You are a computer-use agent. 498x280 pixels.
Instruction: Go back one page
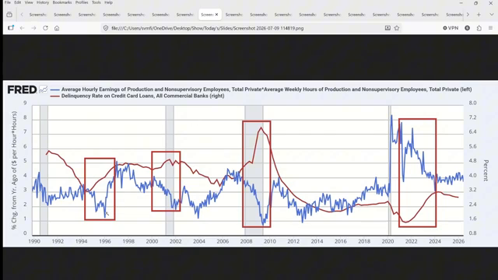(23, 28)
